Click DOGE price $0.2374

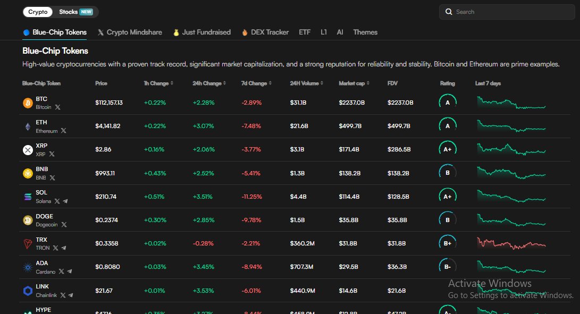pos(106,219)
